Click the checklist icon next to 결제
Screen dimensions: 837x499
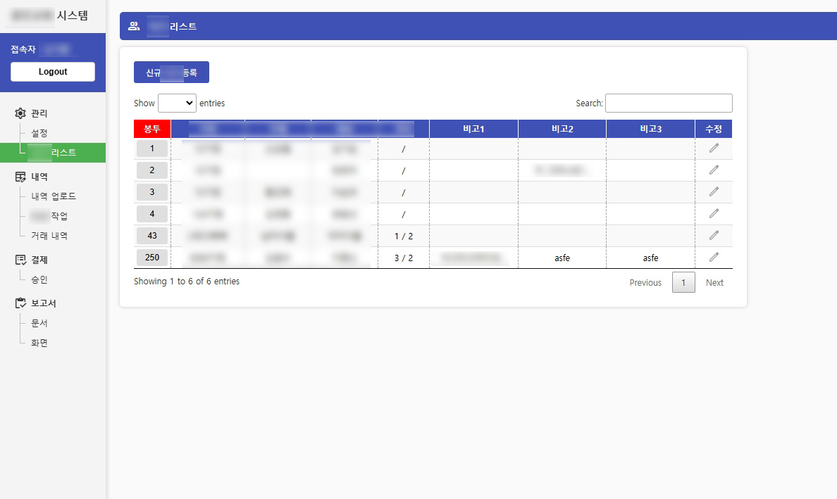point(20,260)
